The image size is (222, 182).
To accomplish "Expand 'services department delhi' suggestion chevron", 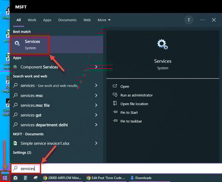I will [x=96, y=125].
